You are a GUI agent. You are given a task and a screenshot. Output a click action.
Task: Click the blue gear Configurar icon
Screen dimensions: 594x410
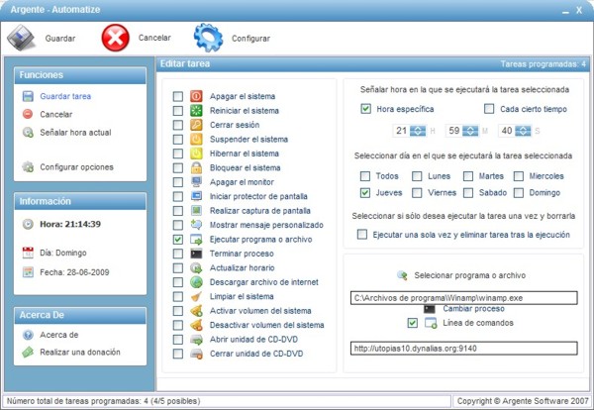208,38
